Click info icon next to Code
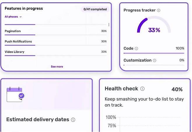 click(x=137, y=49)
